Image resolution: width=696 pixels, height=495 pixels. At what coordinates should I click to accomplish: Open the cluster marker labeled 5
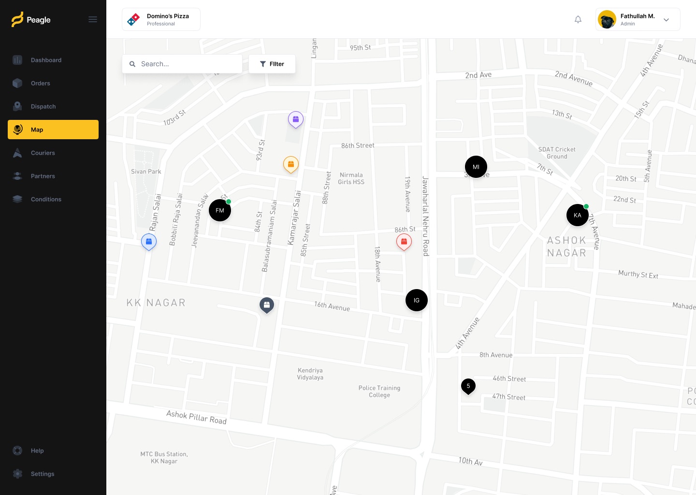pyautogui.click(x=468, y=386)
